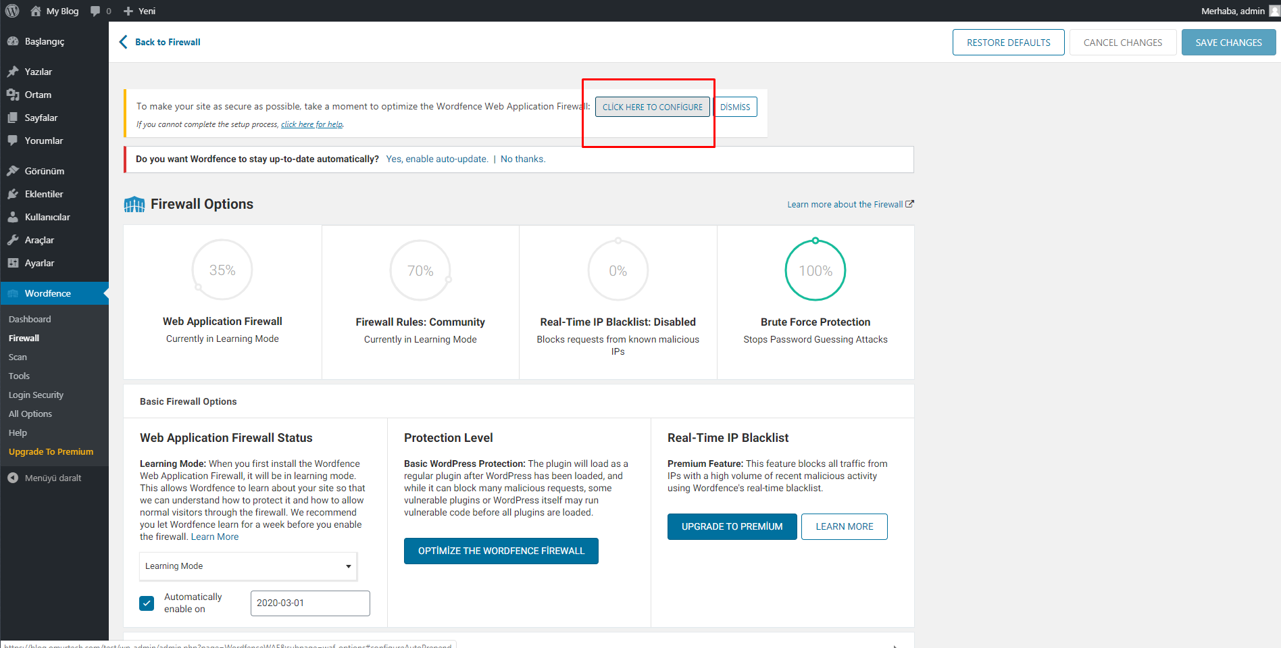The height and width of the screenshot is (648, 1281).
Task: Select the Firewall submenu item
Action: tap(24, 338)
